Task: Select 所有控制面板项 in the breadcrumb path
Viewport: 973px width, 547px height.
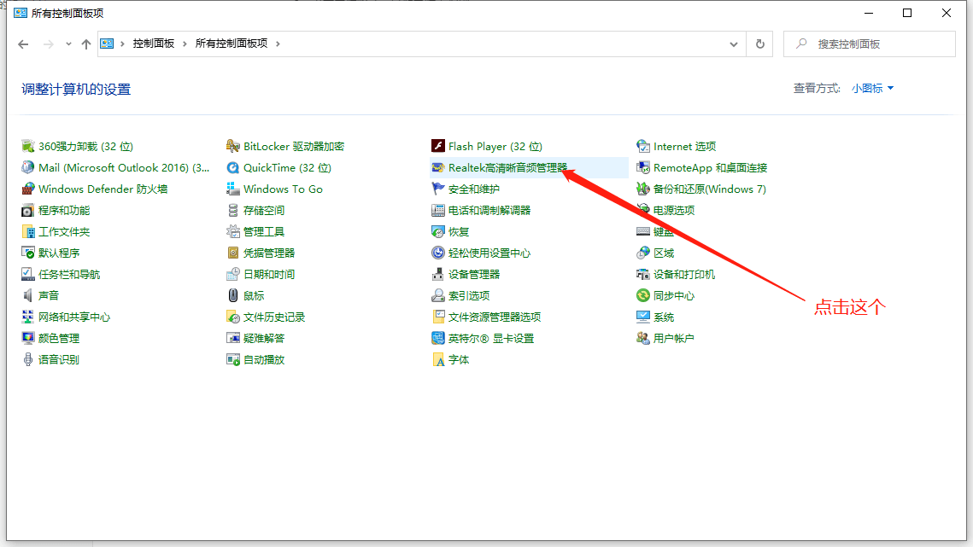Action: tap(232, 44)
